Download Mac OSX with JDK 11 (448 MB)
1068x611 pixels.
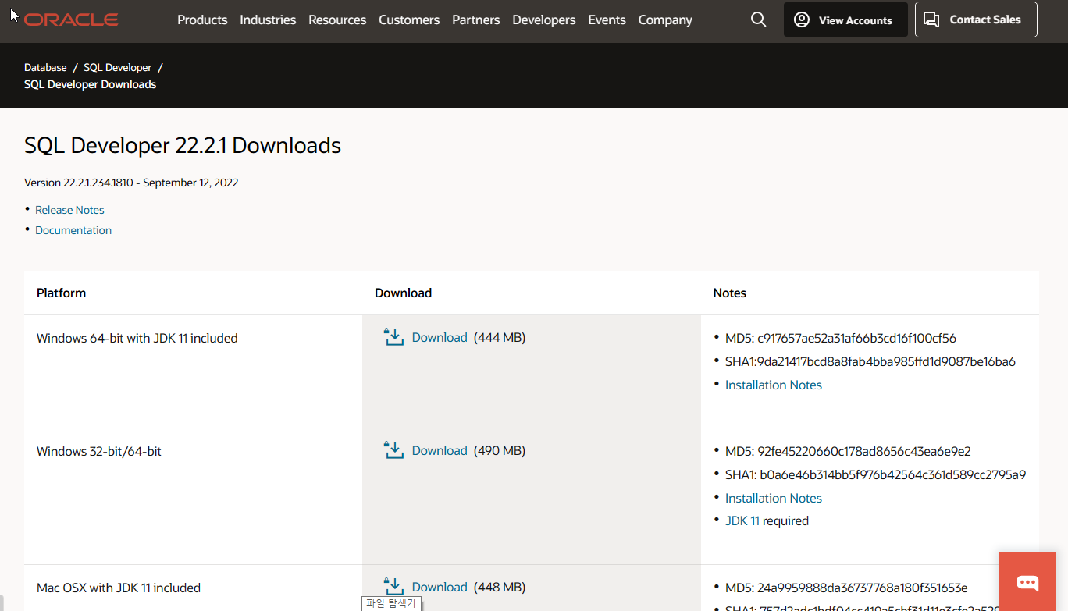click(440, 587)
